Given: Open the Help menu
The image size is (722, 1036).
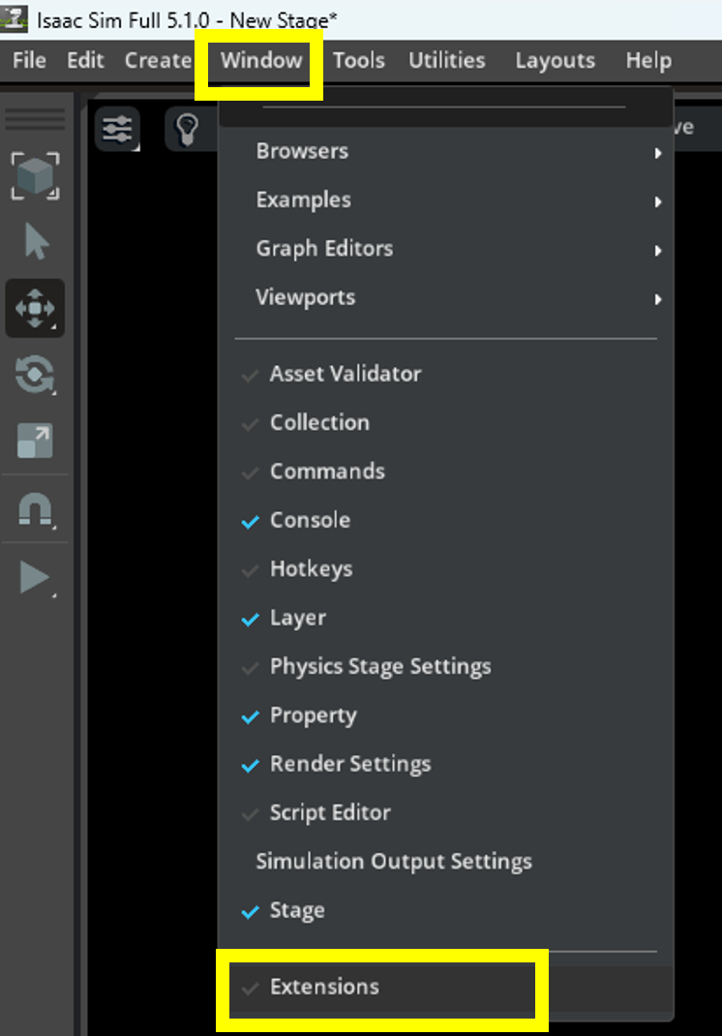Looking at the screenshot, I should [x=648, y=60].
